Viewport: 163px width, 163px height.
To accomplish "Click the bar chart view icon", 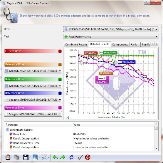I will pyautogui.click(x=35, y=157).
